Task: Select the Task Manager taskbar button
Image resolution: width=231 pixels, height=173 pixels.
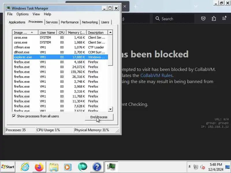Action: (x=111, y=167)
